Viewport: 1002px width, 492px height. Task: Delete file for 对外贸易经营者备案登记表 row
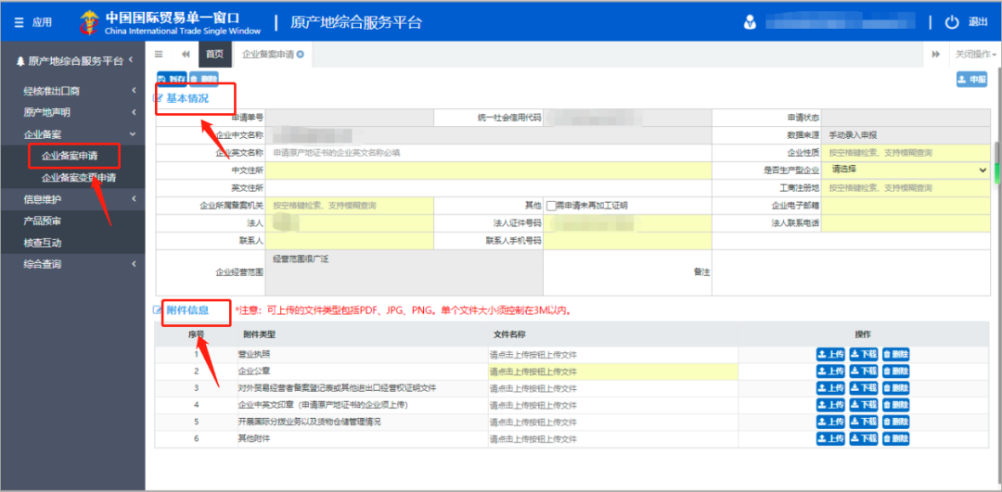coord(896,388)
